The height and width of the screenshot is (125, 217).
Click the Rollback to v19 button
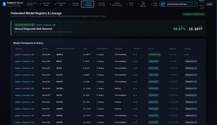[191, 61]
